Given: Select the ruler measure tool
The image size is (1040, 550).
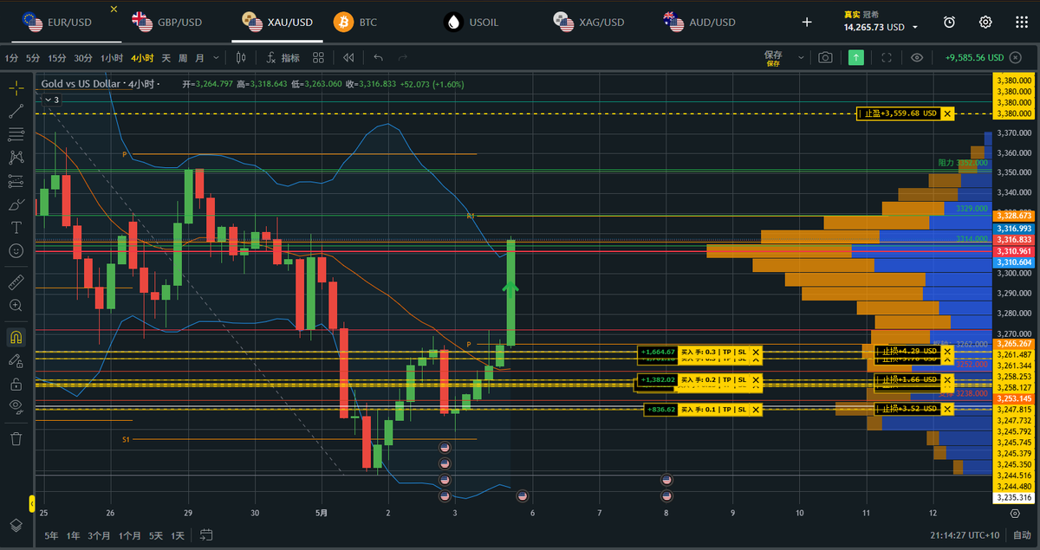Looking at the screenshot, I should point(16,282).
